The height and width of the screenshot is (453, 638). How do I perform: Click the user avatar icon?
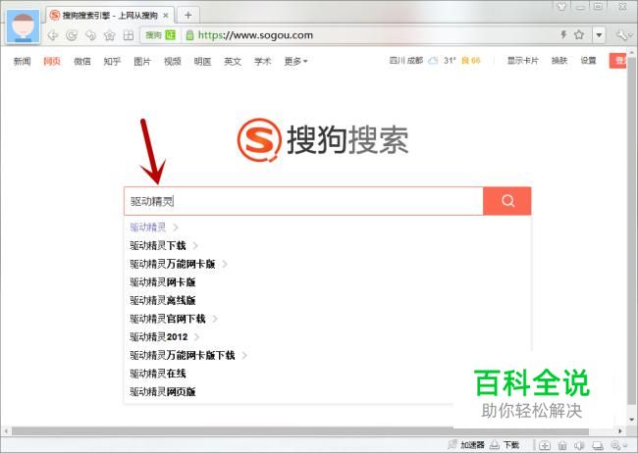point(24,26)
